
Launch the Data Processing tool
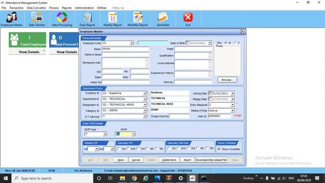[62, 19]
